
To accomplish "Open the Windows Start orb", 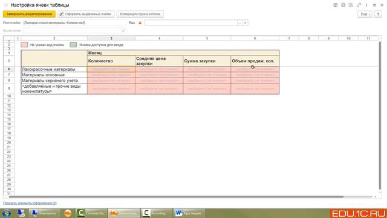I will pyautogui.click(x=7, y=213).
